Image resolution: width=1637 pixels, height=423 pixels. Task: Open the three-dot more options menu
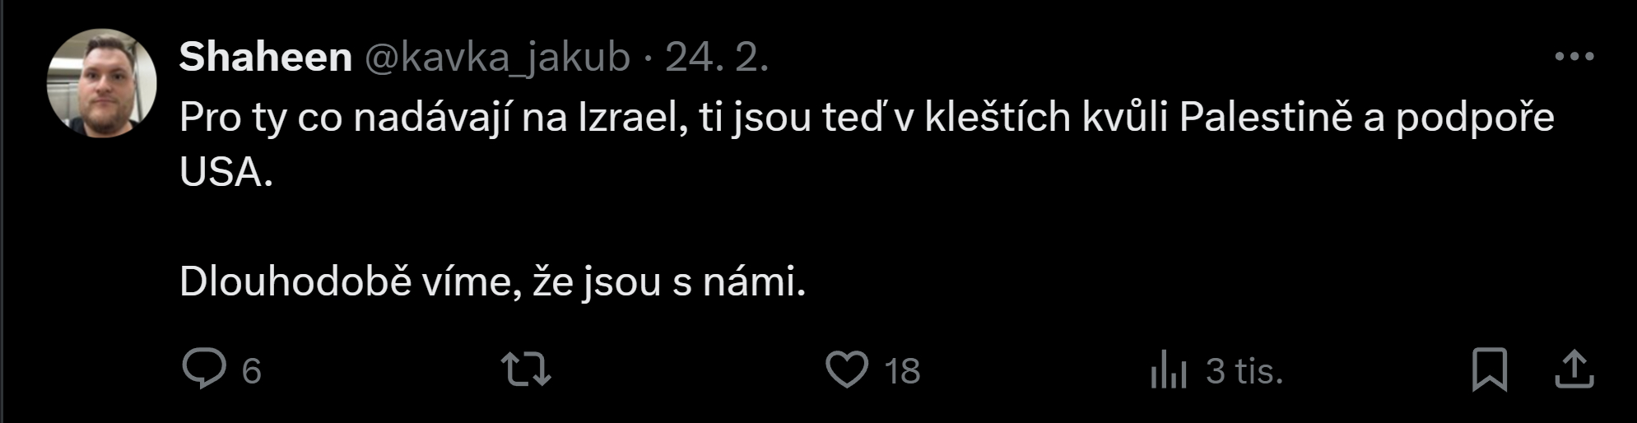point(1574,57)
